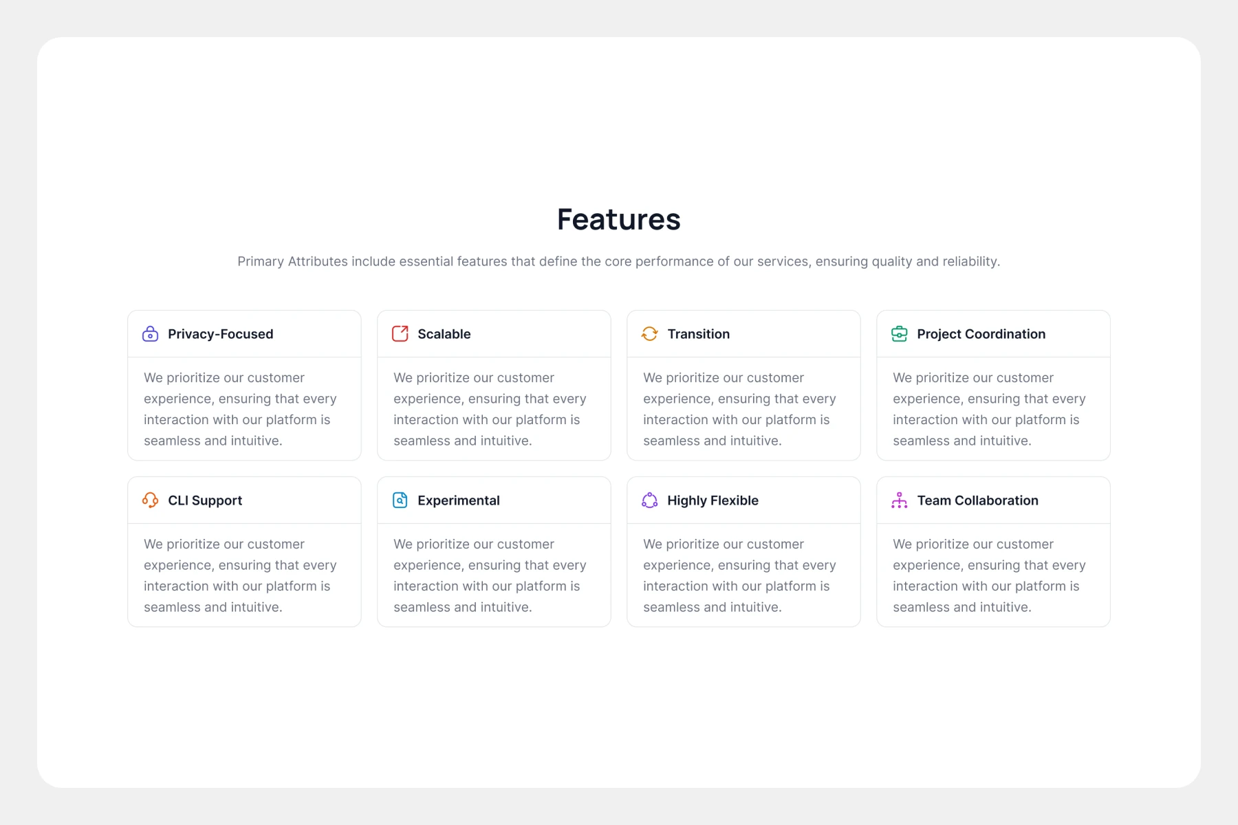Click the Team Collaboration hierarchy icon
Image resolution: width=1238 pixels, height=825 pixels.
pos(899,500)
